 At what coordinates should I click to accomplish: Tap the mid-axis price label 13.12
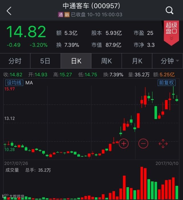9,118
